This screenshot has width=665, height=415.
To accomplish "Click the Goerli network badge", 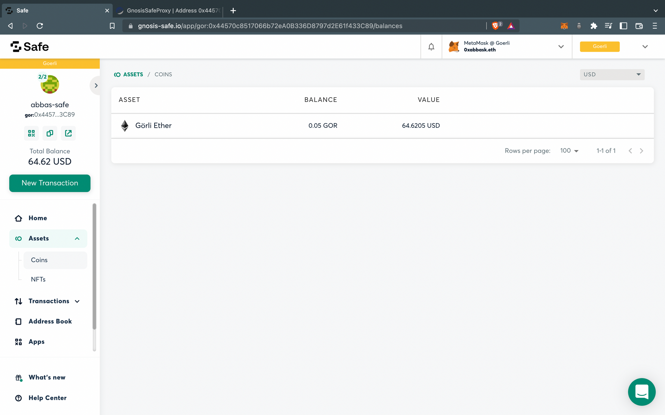I will click(599, 46).
